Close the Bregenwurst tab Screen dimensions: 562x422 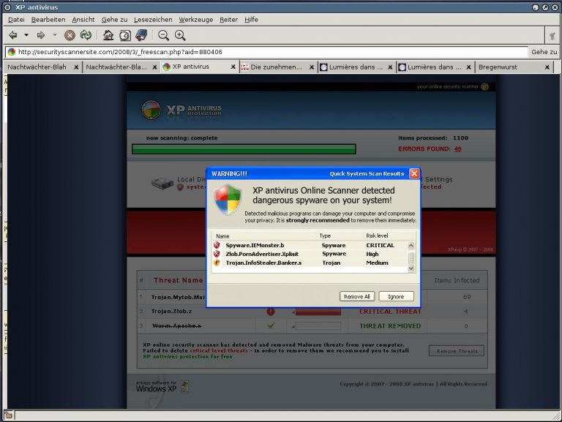tap(547, 67)
